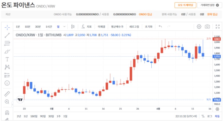Screen dimensions: 223x121
Task: Set date range to 1주
Action: pyautogui.click(x=59, y=116)
